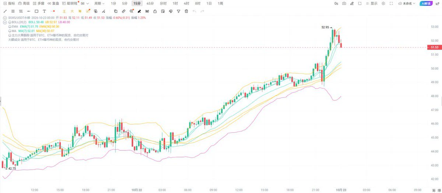Enter fullscreen chart mode

coord(391,3)
